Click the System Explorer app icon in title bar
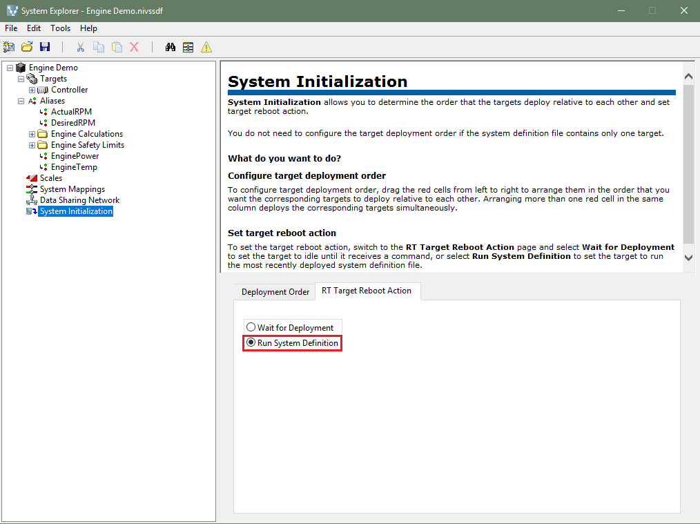Image resolution: width=700 pixels, height=524 pixels. 12,10
